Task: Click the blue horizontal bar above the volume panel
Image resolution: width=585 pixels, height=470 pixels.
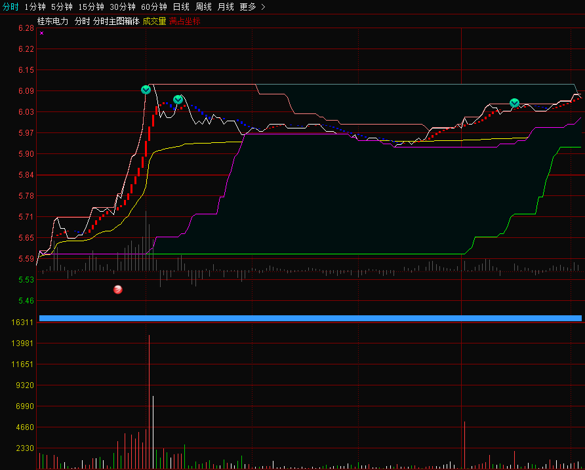Action: coord(310,318)
